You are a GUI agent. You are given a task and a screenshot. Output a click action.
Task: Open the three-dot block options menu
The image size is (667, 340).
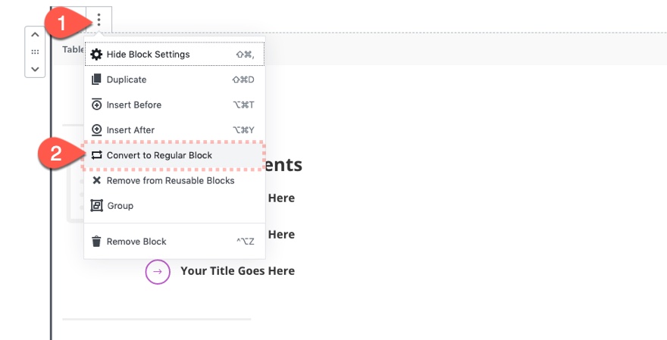(99, 20)
